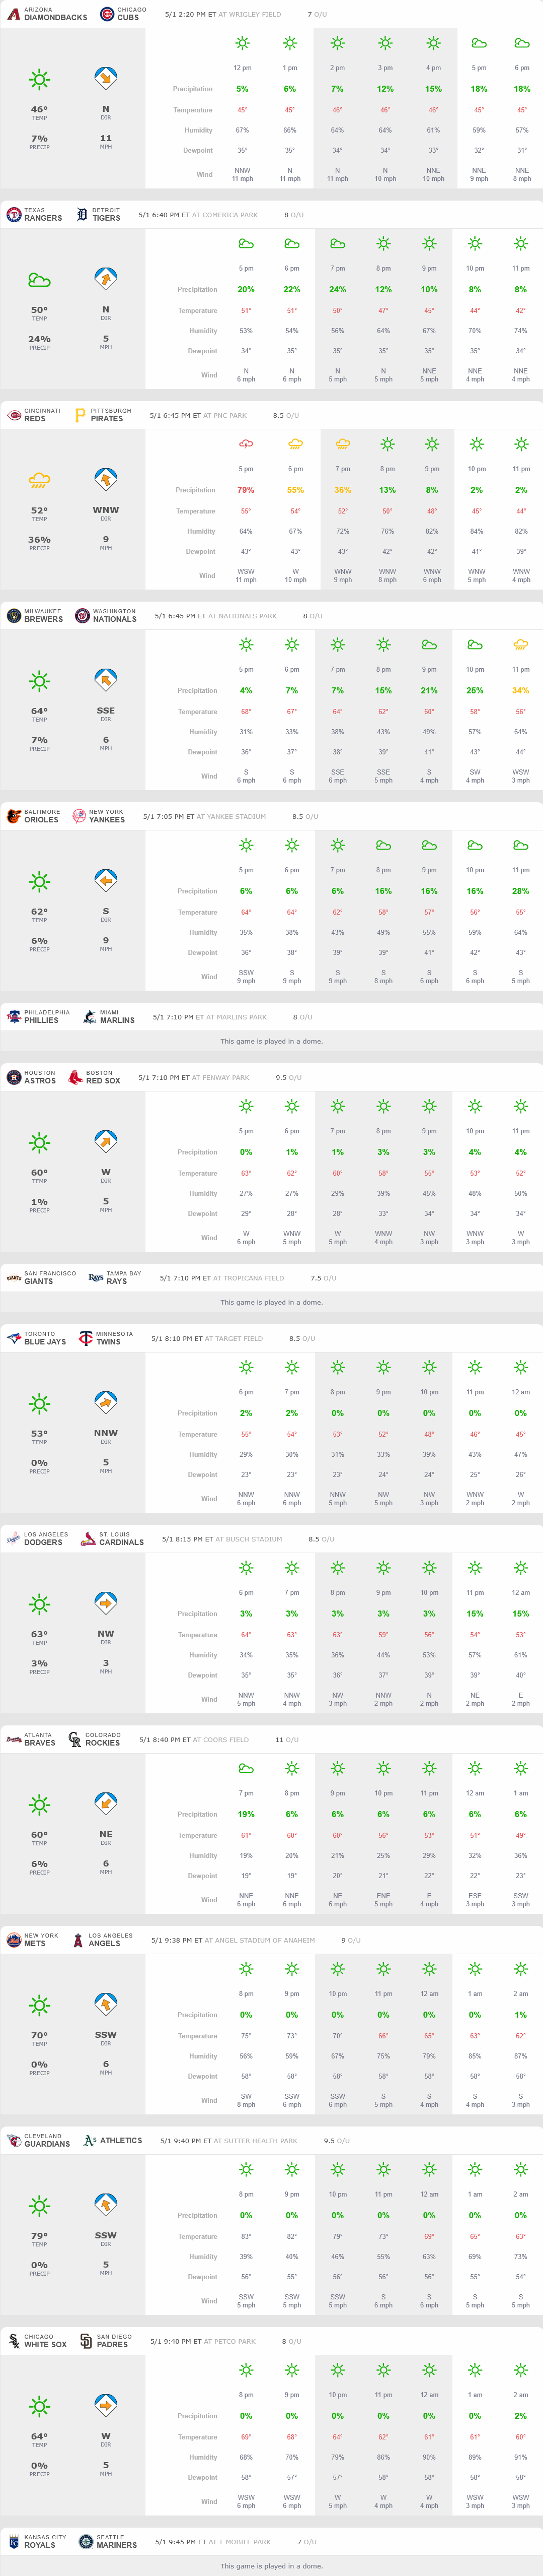Click the Baltimore Orioles logo
The height and width of the screenshot is (2576, 543).
[14, 816]
